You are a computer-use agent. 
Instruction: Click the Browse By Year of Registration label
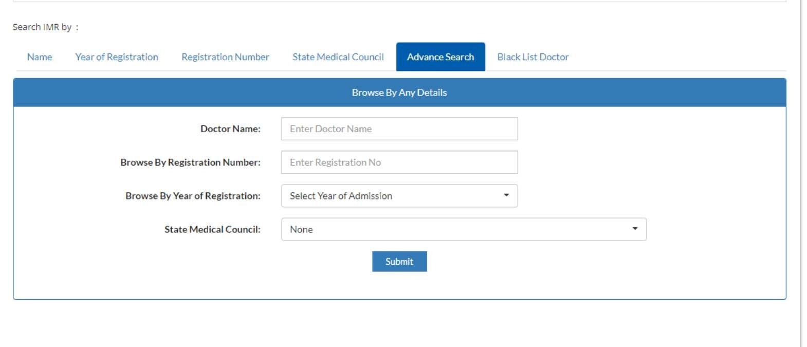tap(193, 196)
